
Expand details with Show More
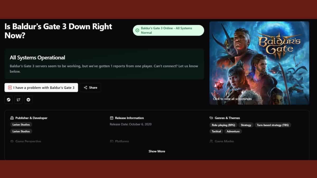[157, 151]
